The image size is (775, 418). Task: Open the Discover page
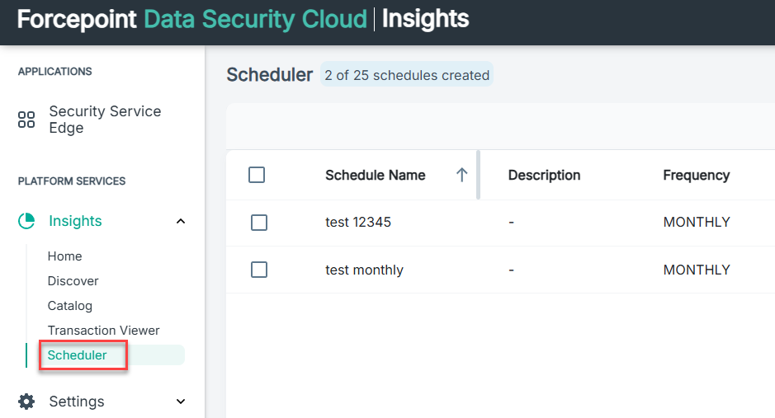tap(73, 281)
